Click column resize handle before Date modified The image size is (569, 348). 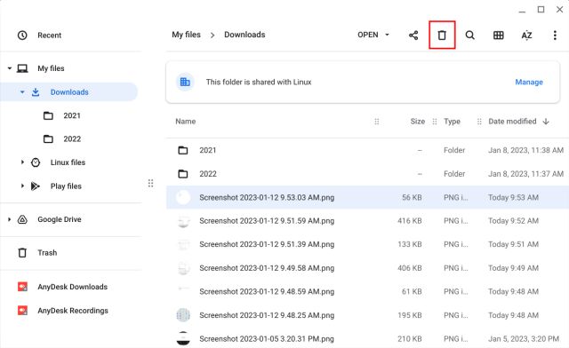[479, 122]
